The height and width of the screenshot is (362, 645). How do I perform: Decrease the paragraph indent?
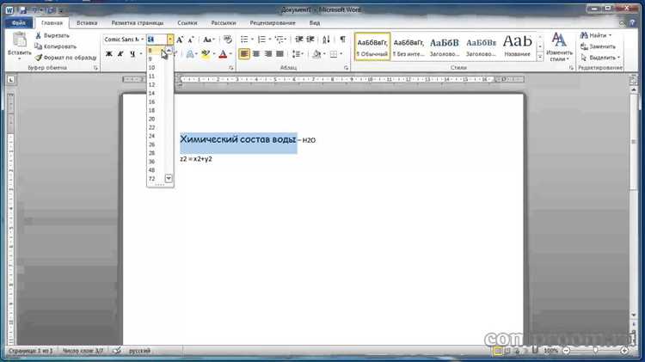click(x=299, y=40)
